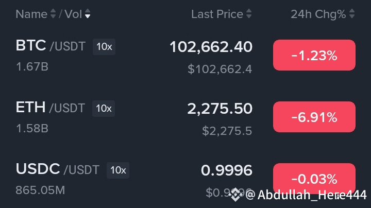Click the Vol sort arrow icon

pos(87,14)
